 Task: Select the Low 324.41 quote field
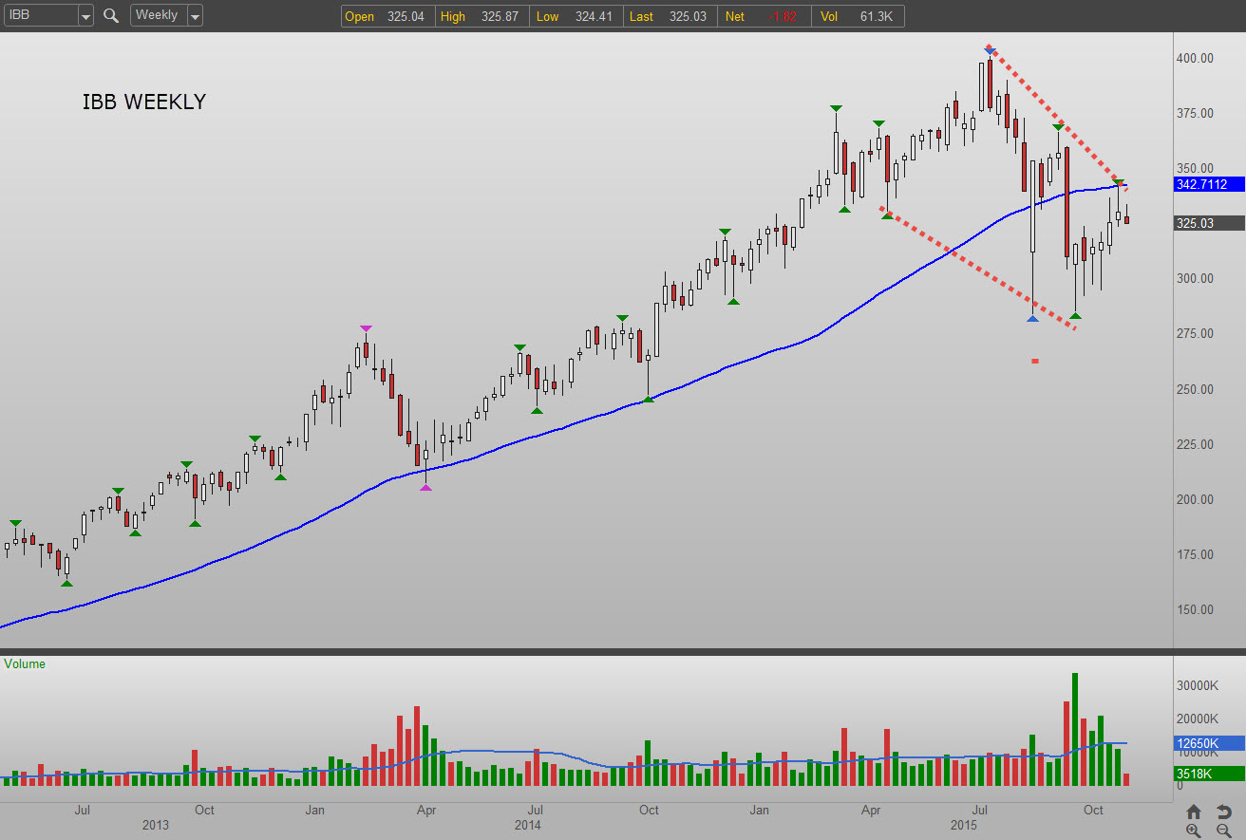coord(578,16)
